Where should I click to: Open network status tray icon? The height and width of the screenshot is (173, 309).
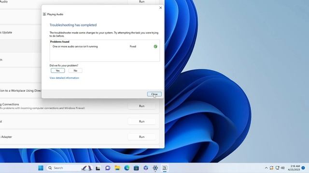[277, 168]
